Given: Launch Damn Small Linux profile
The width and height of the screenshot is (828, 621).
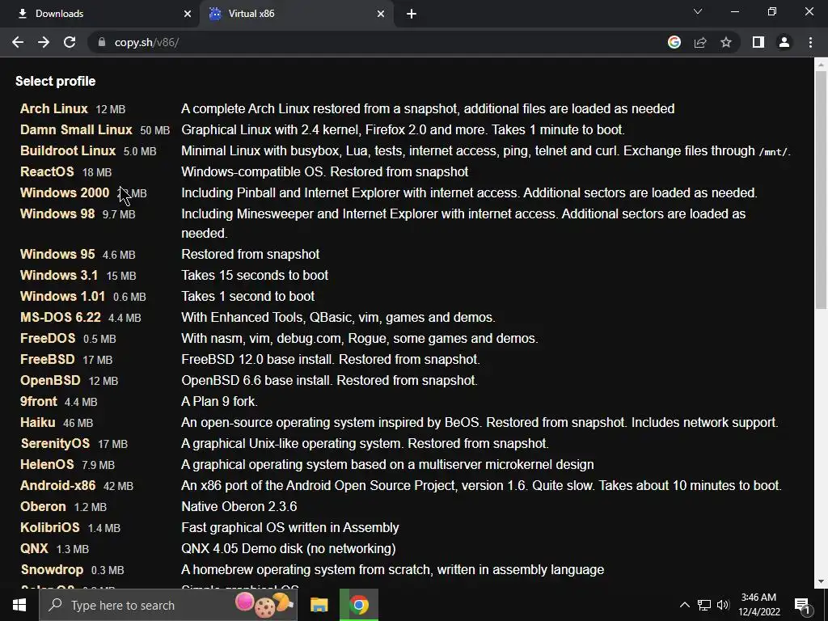Looking at the screenshot, I should pos(76,130).
